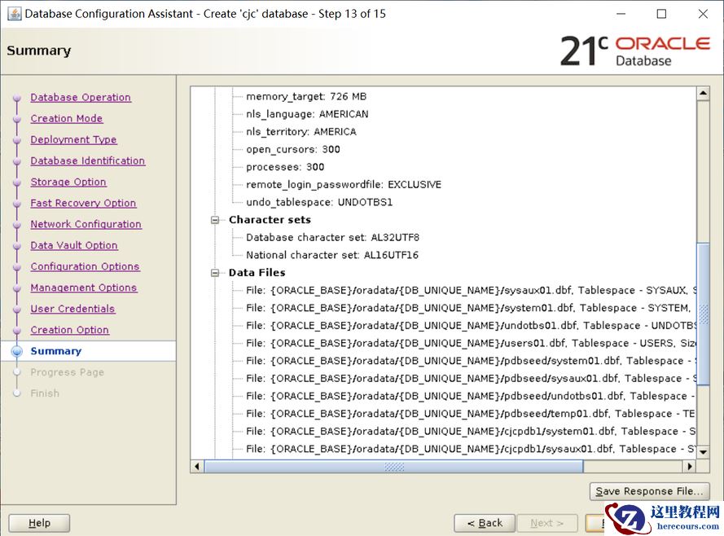Click the horizontal scrollbar right arrow
This screenshot has width=724, height=536.
pyautogui.click(x=690, y=467)
